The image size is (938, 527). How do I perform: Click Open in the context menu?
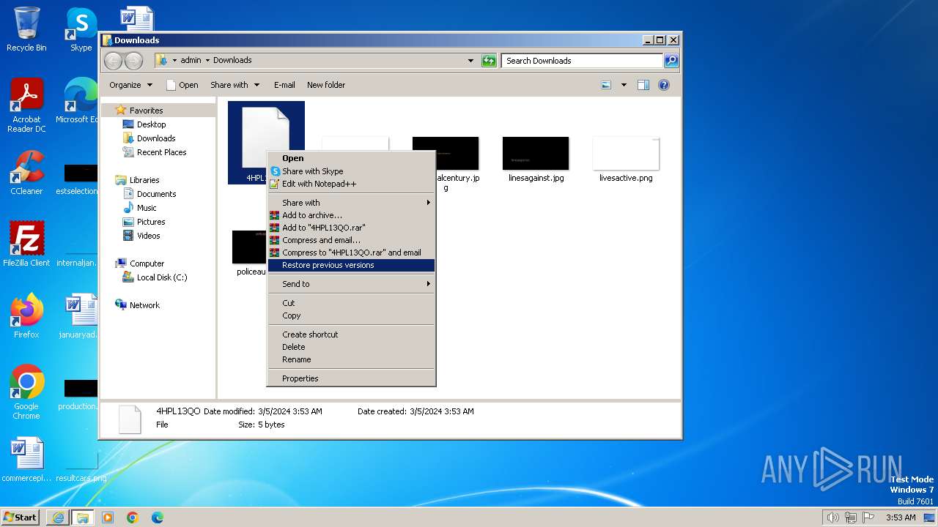[x=351, y=158]
